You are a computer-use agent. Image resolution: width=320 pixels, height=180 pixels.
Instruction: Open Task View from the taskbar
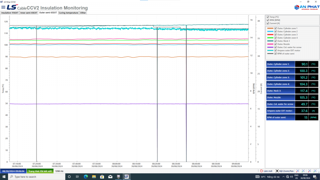77,176
